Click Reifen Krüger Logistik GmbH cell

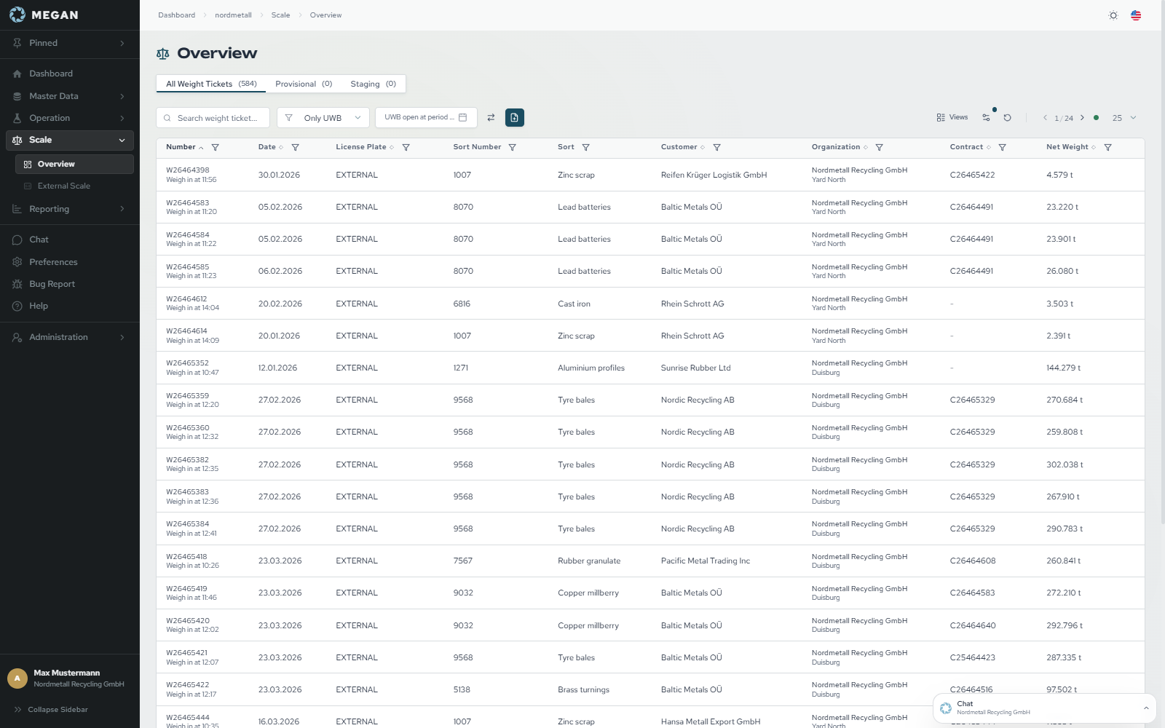pyautogui.click(x=714, y=175)
